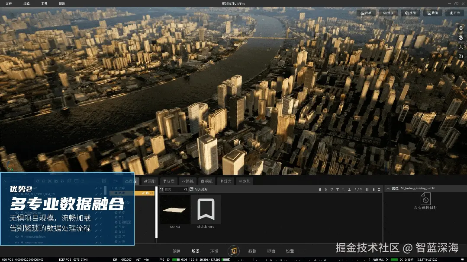Switch to the 灯光 light tab
This screenshot has width=467, height=262.
pos(225,181)
